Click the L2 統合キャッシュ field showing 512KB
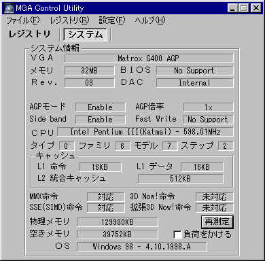265x261 pixels. (x=181, y=179)
